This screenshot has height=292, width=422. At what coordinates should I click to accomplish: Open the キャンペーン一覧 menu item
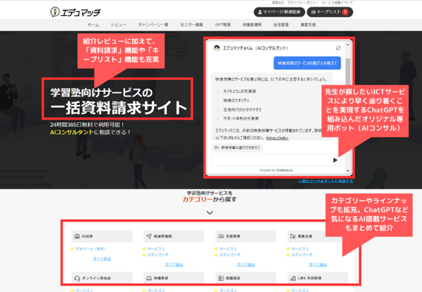(x=153, y=25)
